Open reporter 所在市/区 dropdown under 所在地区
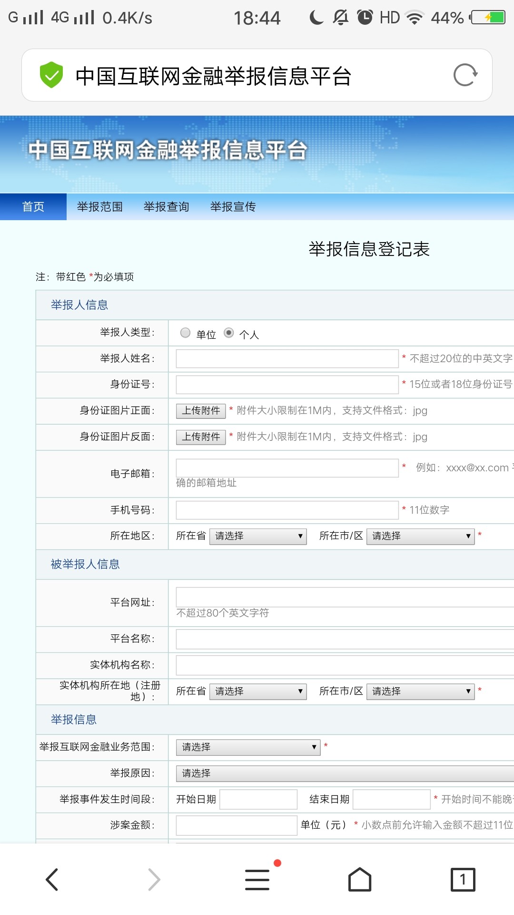Viewport: 514px width, 915px height. click(x=421, y=536)
